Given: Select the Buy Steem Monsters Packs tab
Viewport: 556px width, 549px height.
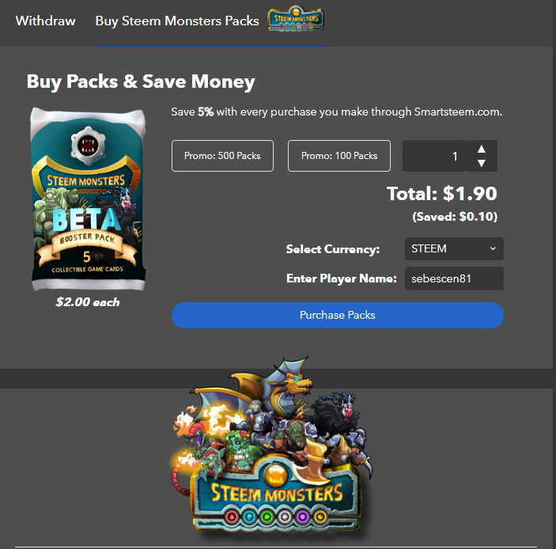Looking at the screenshot, I should (177, 21).
